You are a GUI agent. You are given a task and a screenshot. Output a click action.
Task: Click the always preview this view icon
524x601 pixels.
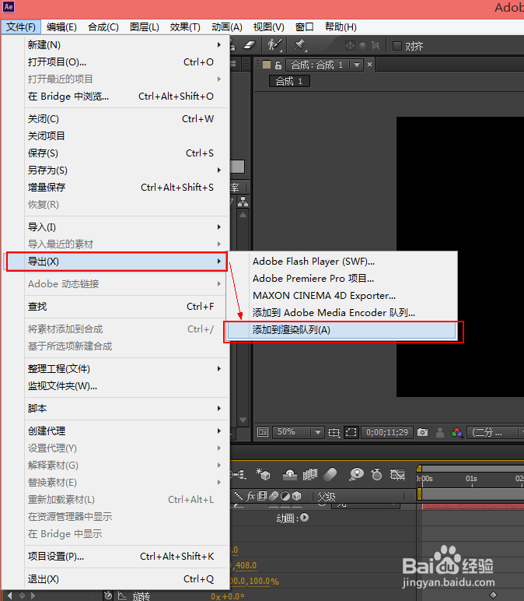[263, 432]
